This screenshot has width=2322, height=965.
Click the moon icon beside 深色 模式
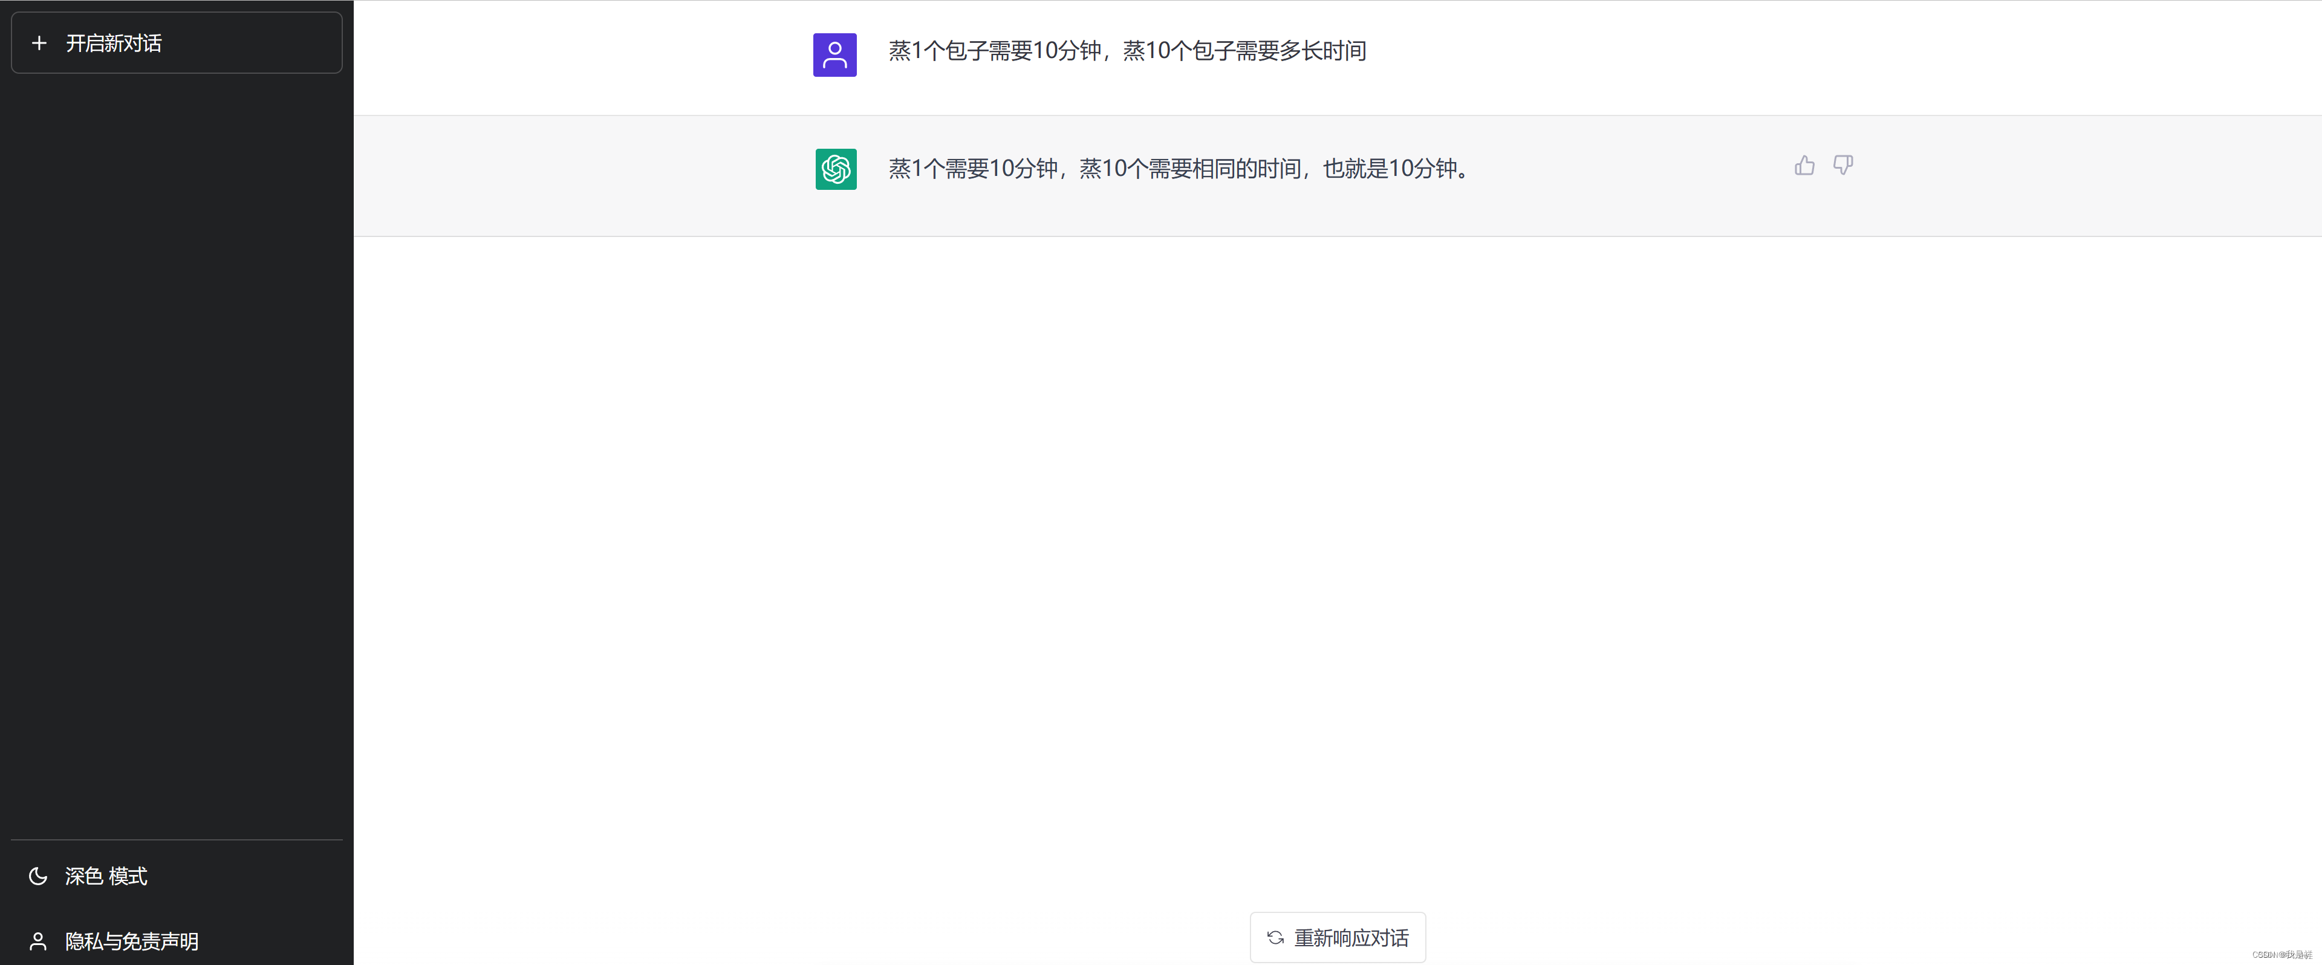click(x=38, y=876)
